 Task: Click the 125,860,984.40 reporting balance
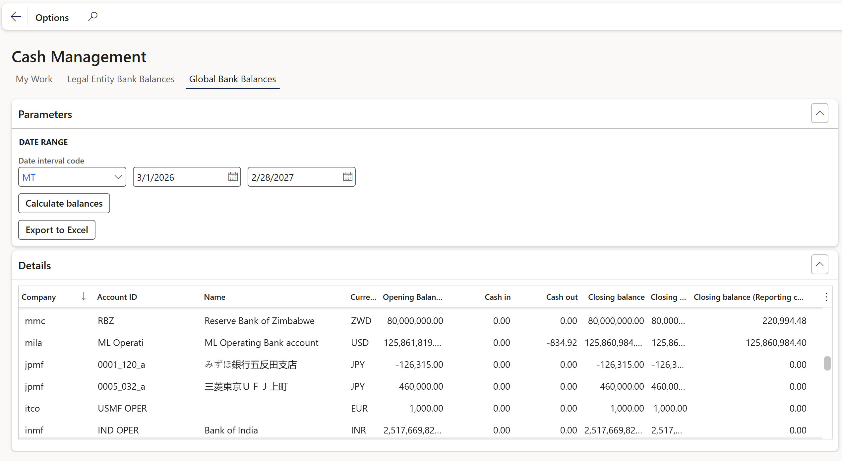point(776,343)
